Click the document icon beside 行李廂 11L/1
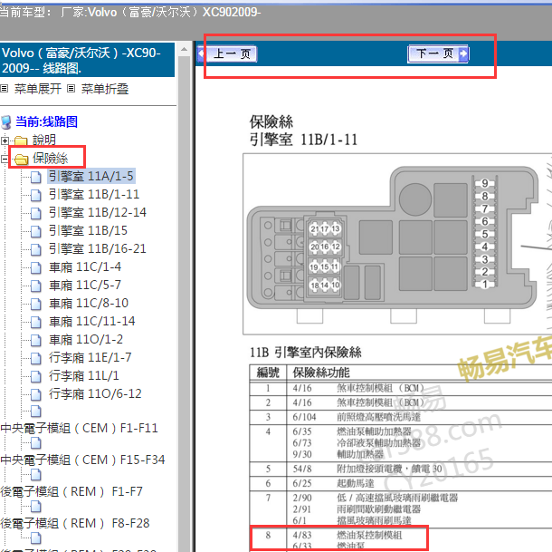Viewport: 552px width, 552px height. (x=35, y=376)
